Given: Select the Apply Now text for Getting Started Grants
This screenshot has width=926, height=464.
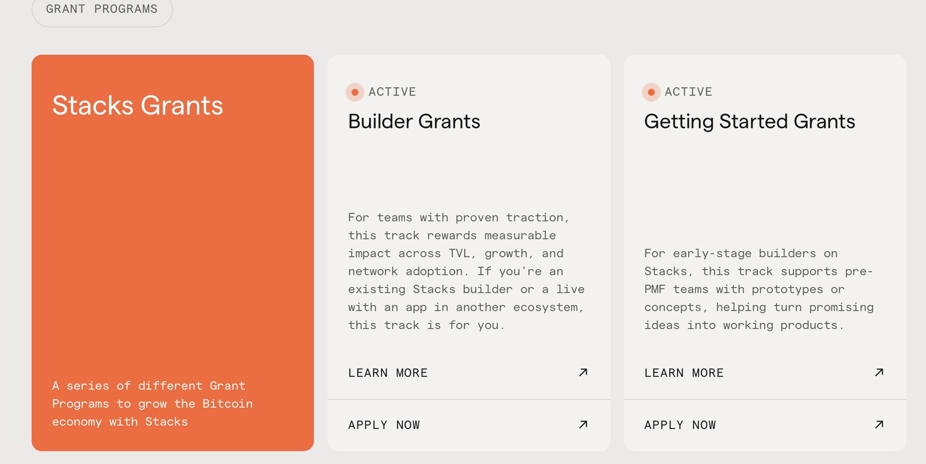Looking at the screenshot, I should 680,425.
